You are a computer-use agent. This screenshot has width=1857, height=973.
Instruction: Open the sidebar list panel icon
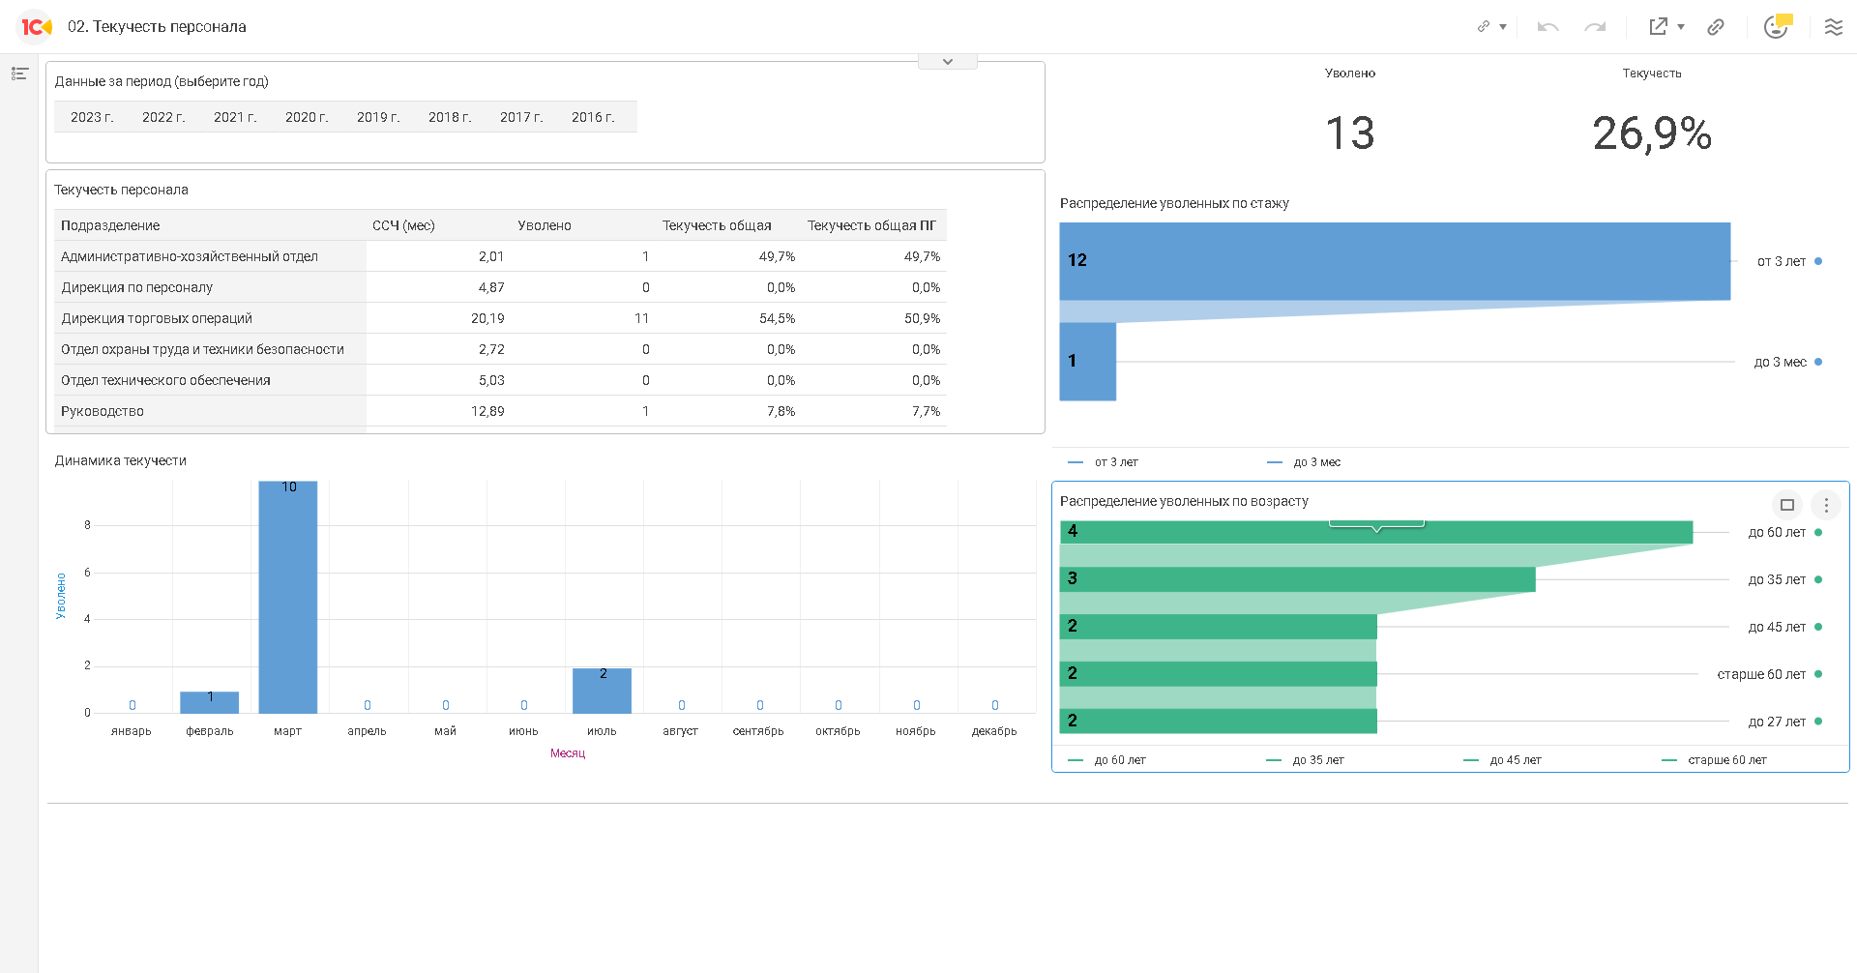(19, 74)
